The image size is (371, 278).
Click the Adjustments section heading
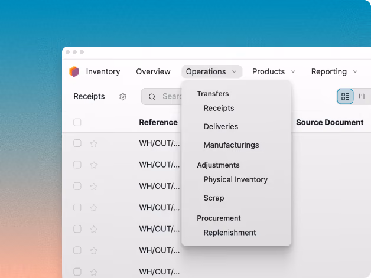218,165
